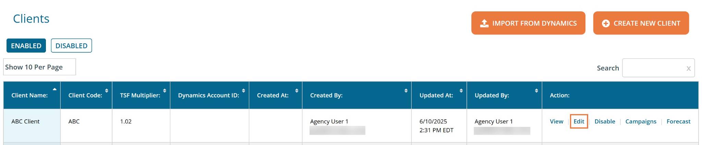Click Edit for ABC Client

pyautogui.click(x=579, y=121)
